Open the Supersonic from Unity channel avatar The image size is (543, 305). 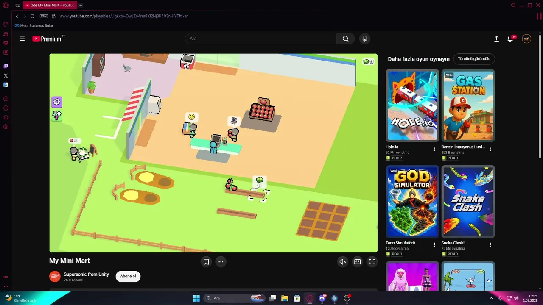click(55, 277)
